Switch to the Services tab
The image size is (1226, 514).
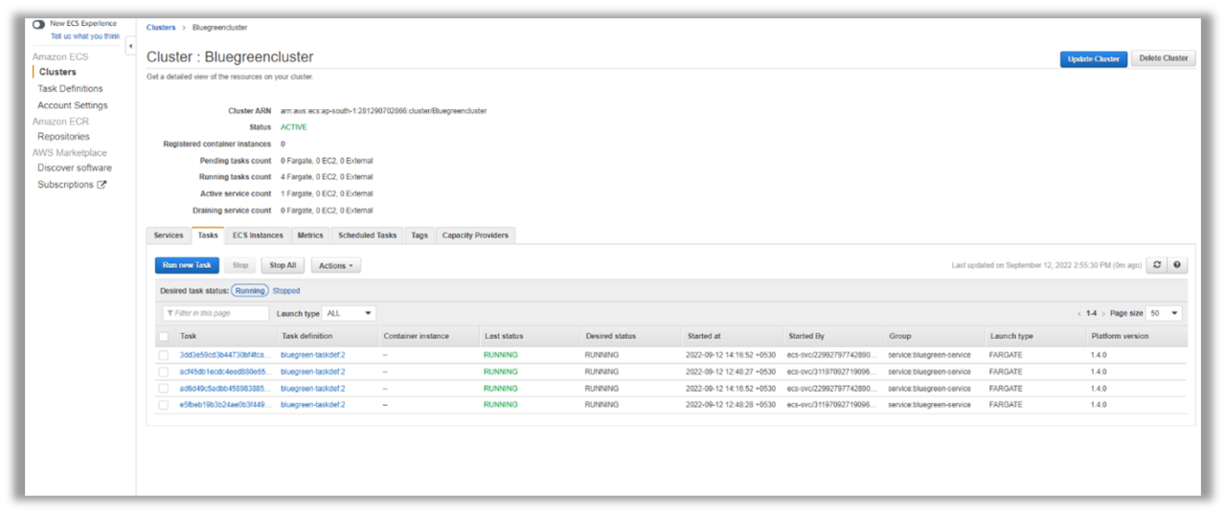(x=169, y=235)
